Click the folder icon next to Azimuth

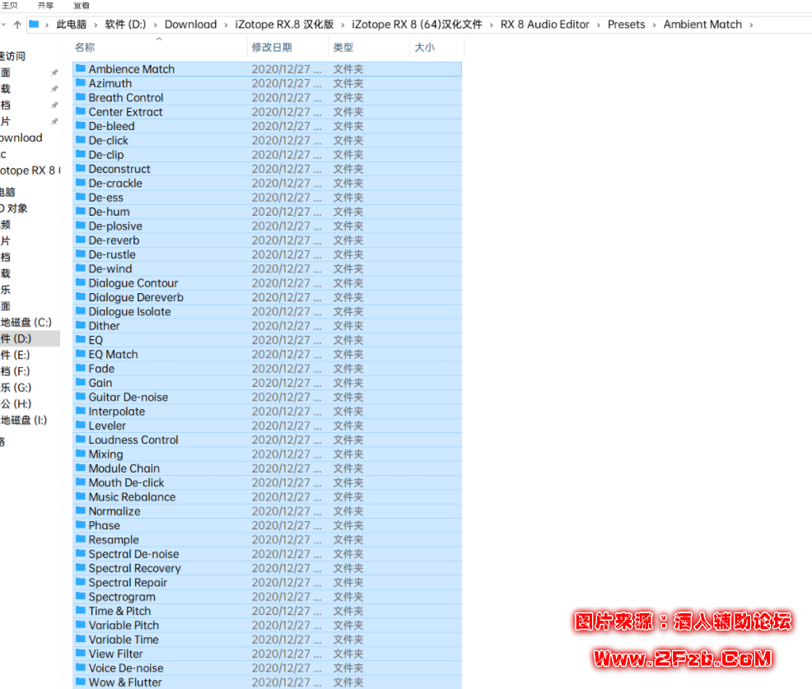[80, 83]
